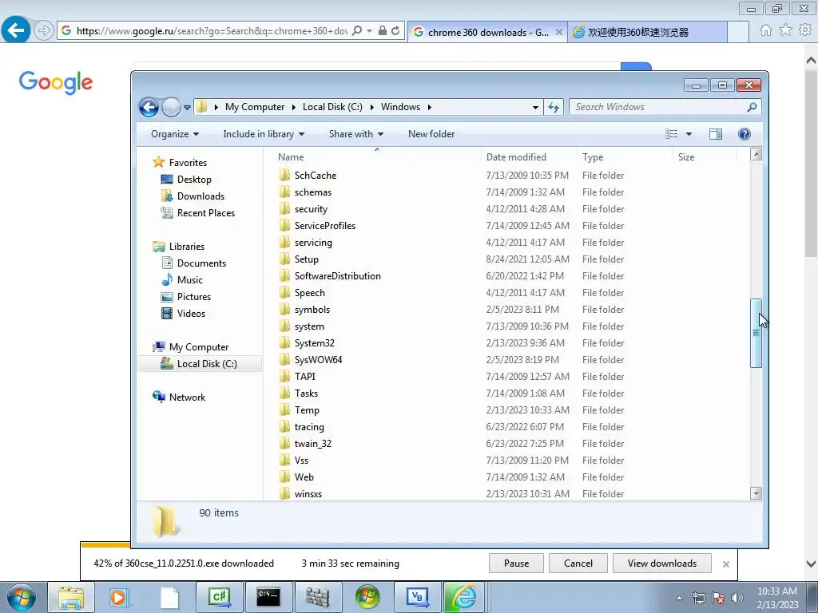Image resolution: width=818 pixels, height=613 pixels.
Task: Open the Organize dropdown menu
Action: [175, 134]
